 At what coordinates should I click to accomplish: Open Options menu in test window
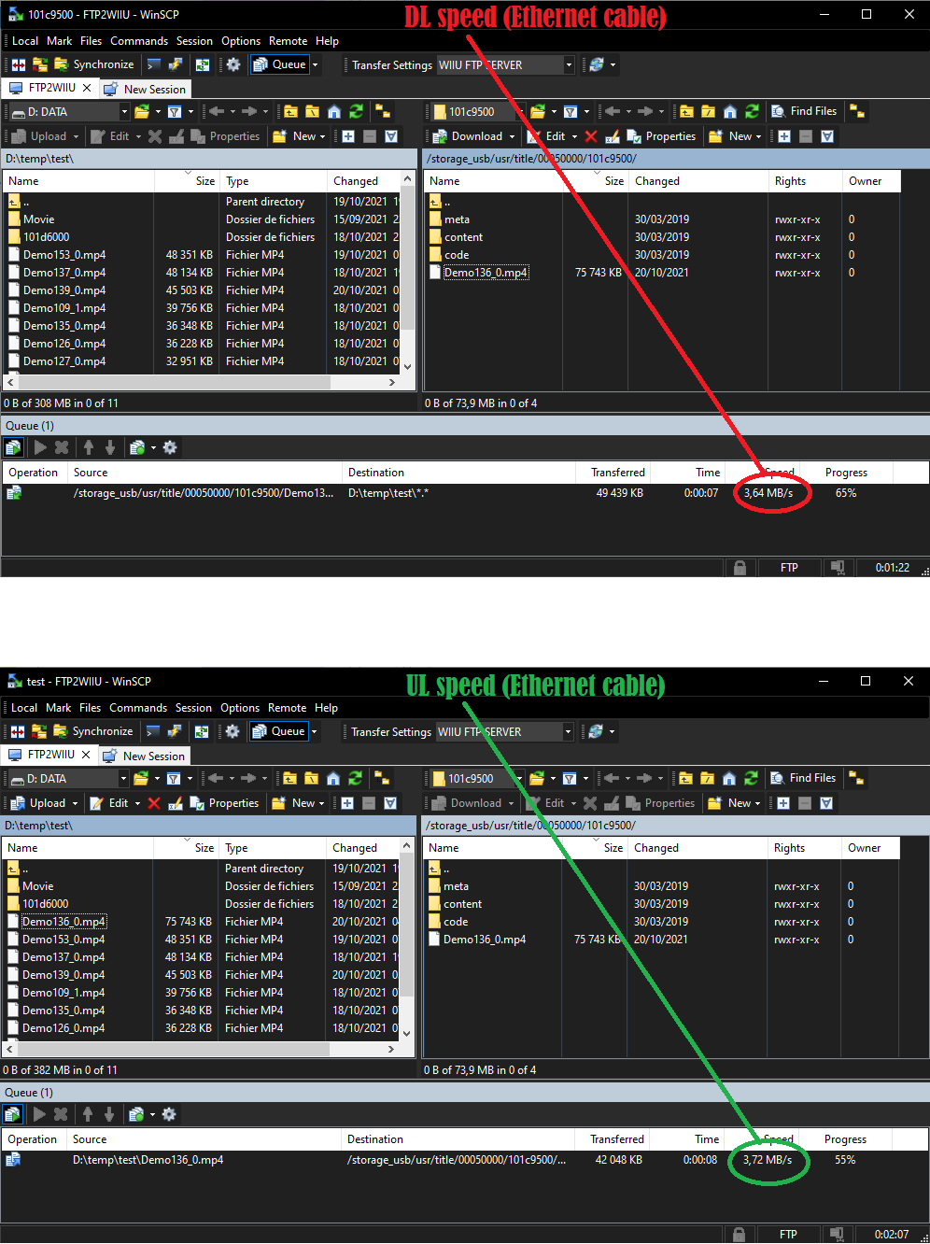click(x=240, y=708)
